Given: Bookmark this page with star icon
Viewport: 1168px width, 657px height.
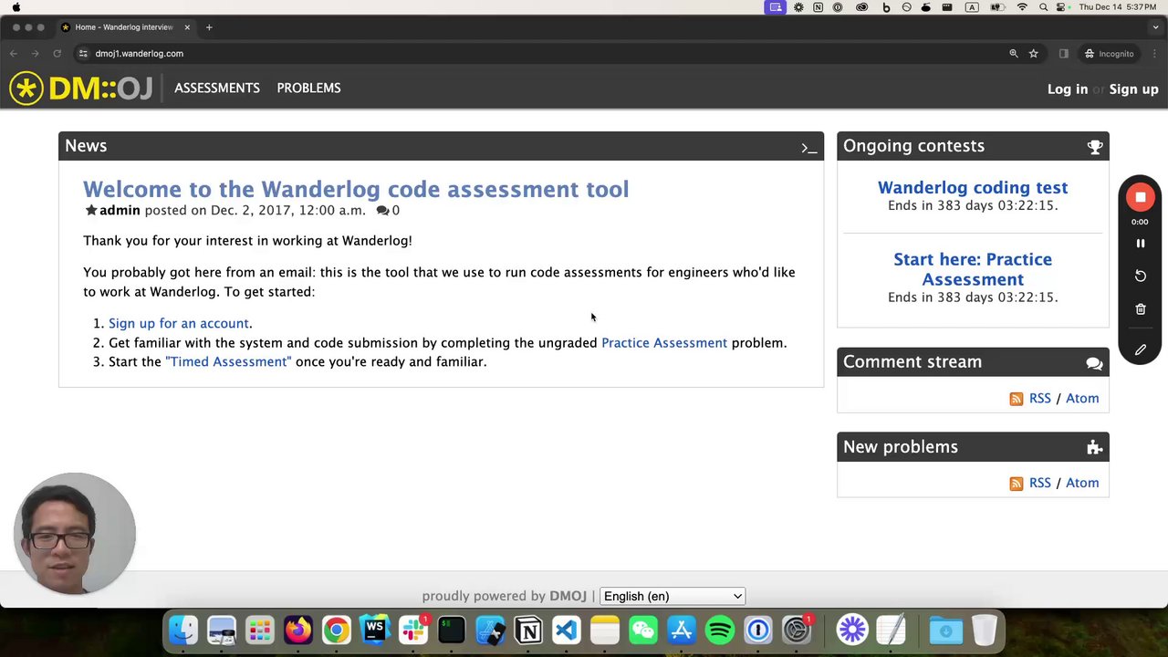Looking at the screenshot, I should point(1033,54).
